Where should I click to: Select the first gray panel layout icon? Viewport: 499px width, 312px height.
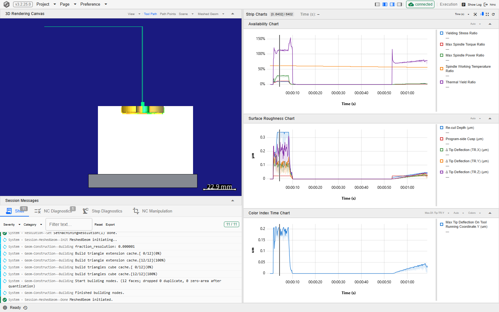click(377, 4)
